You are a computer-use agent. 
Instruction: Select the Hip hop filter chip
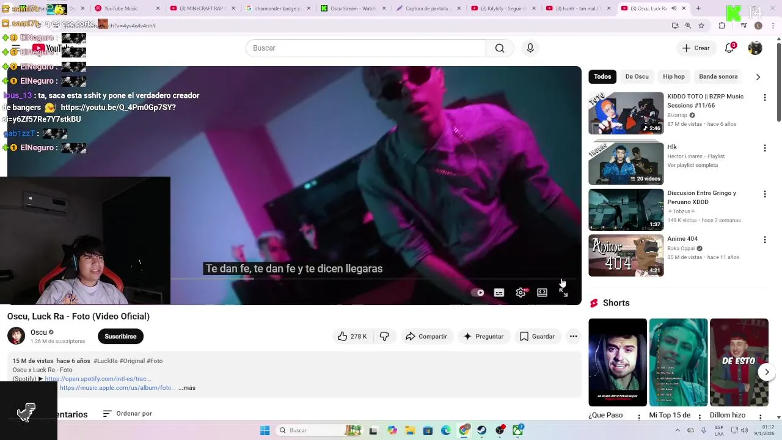pyautogui.click(x=674, y=76)
